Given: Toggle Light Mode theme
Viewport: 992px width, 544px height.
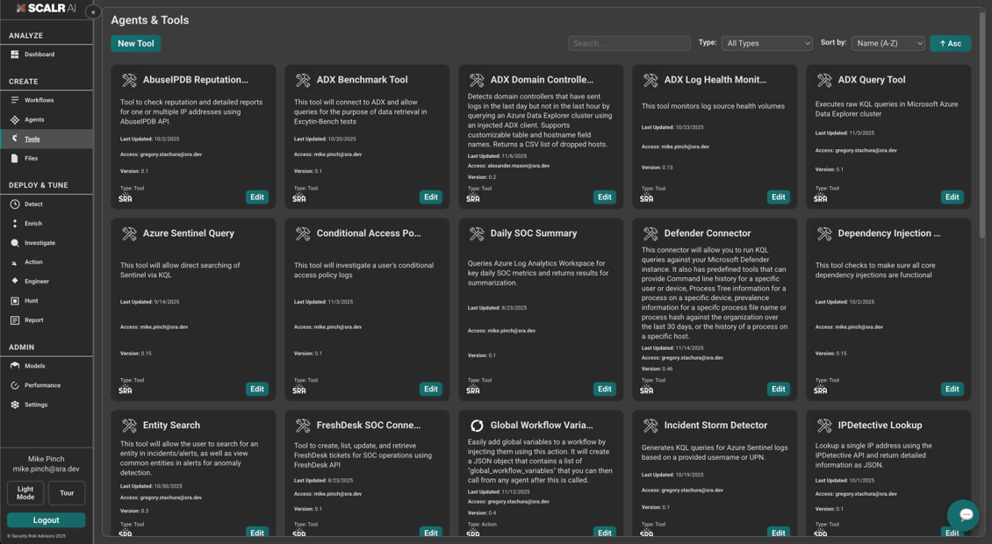Looking at the screenshot, I should [x=25, y=493].
